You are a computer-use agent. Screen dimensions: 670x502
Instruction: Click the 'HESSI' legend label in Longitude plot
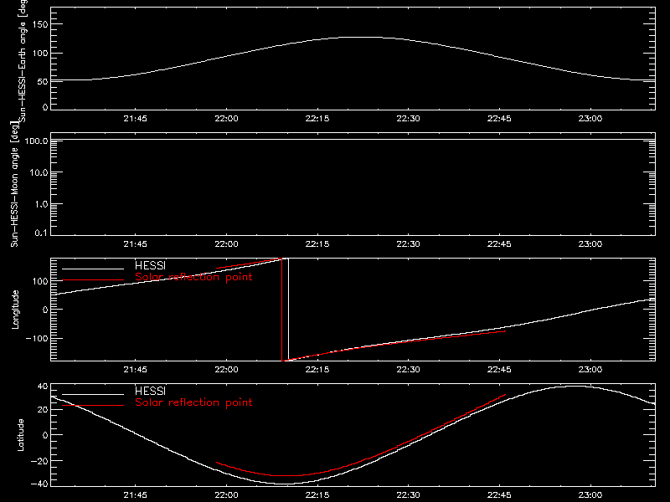[151, 265]
